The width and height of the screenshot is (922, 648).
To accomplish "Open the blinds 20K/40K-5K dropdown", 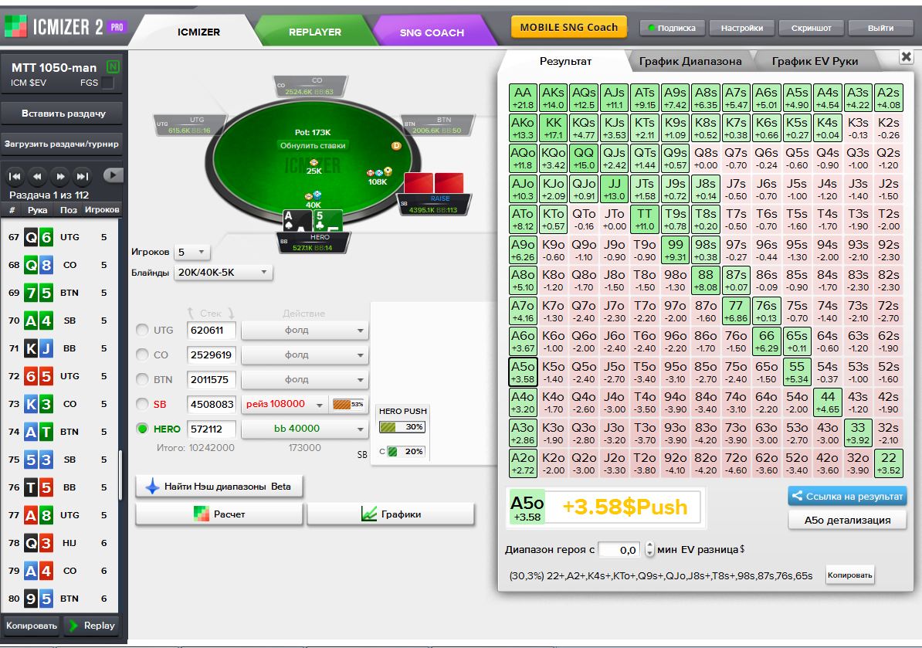I will pyautogui.click(x=223, y=273).
